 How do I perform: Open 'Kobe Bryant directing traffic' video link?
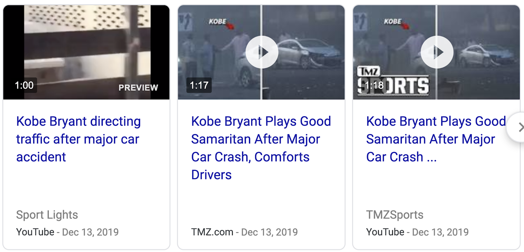tap(78, 139)
